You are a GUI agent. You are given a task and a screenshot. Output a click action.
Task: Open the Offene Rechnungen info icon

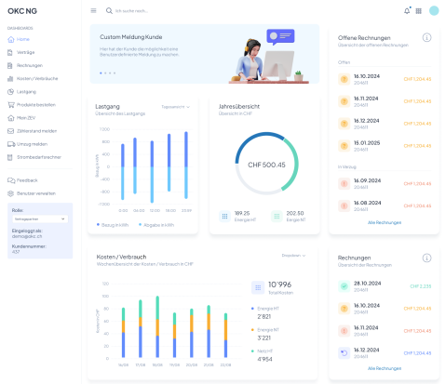pos(426,38)
